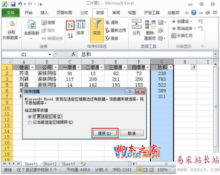Expand the Name Box dropdown arrow
This screenshot has width=220, height=175.
click(49, 54)
